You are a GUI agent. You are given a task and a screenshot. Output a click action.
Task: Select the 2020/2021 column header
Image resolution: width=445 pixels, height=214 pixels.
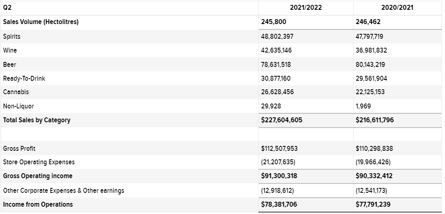tap(397, 8)
